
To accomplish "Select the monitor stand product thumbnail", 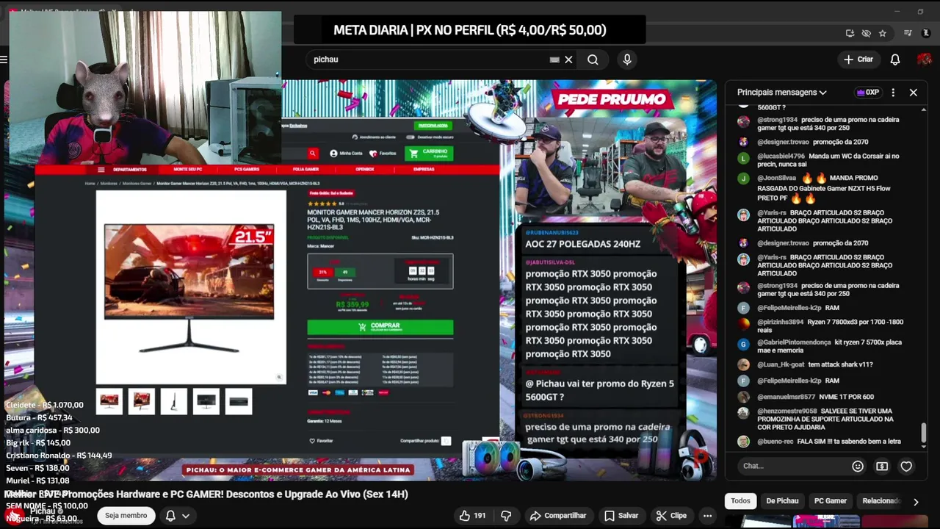I will [174, 401].
